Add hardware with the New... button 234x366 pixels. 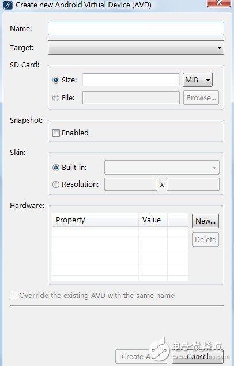205,221
